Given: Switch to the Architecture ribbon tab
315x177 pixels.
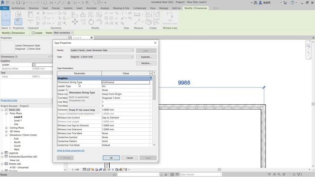Looking at the screenshot, I should click(18, 8).
